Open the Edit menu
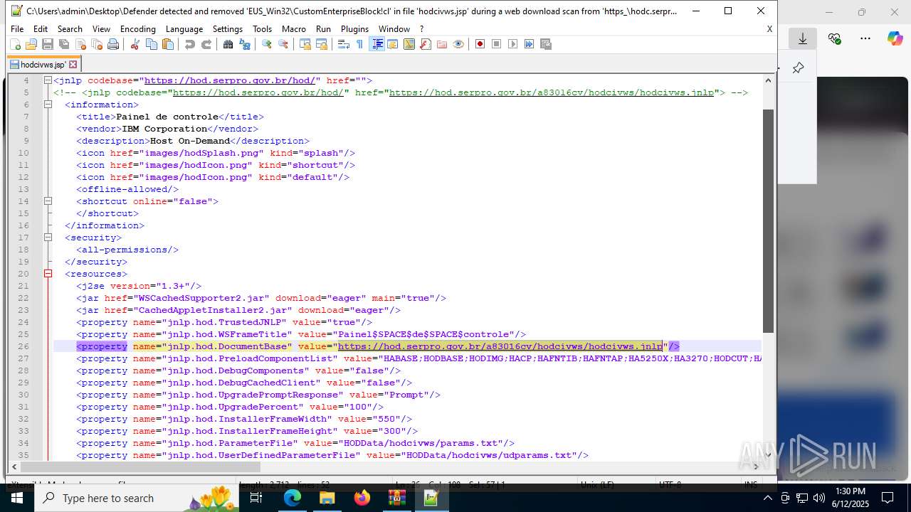 pyautogui.click(x=41, y=28)
